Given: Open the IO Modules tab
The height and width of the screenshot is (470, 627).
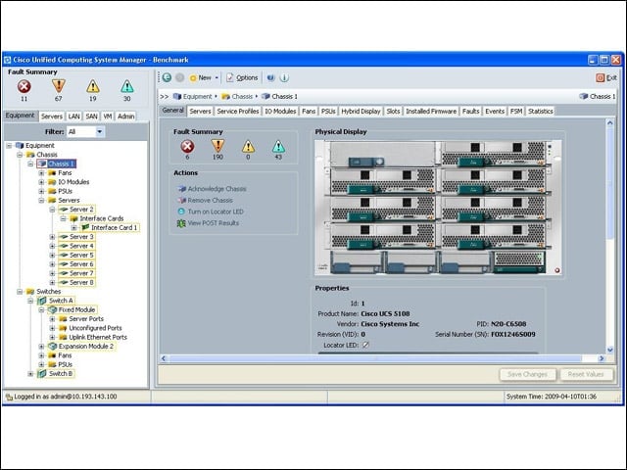Looking at the screenshot, I should (x=280, y=111).
